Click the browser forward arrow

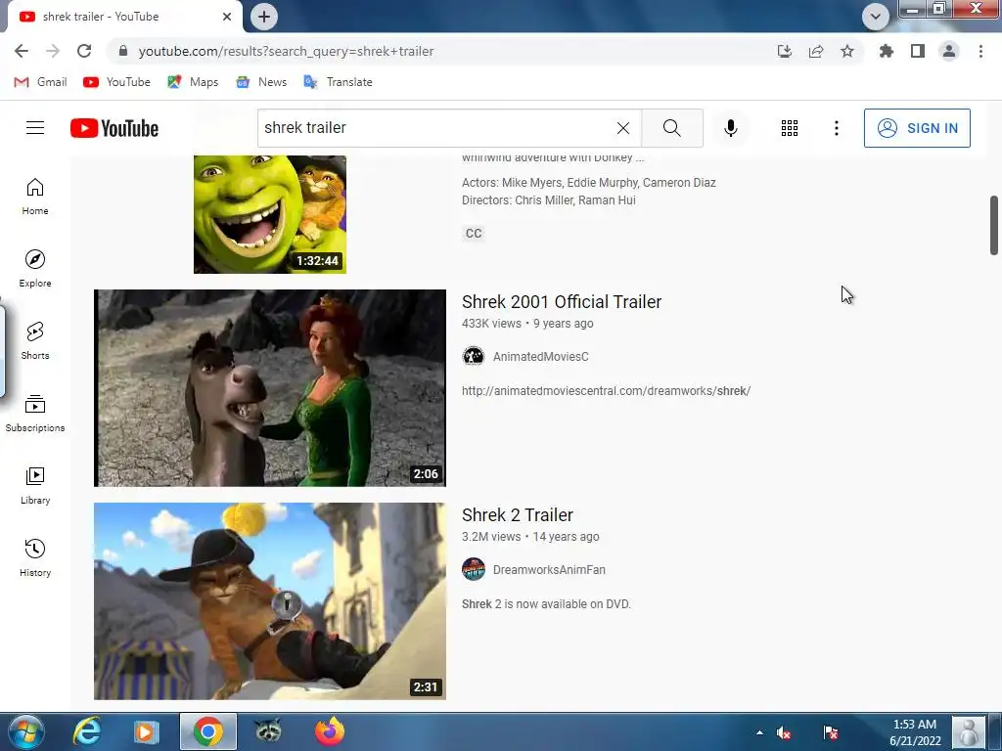coord(53,51)
